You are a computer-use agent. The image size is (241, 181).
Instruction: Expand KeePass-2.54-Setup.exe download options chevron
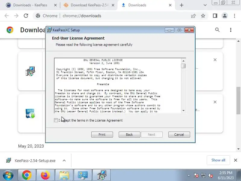tap(64, 160)
